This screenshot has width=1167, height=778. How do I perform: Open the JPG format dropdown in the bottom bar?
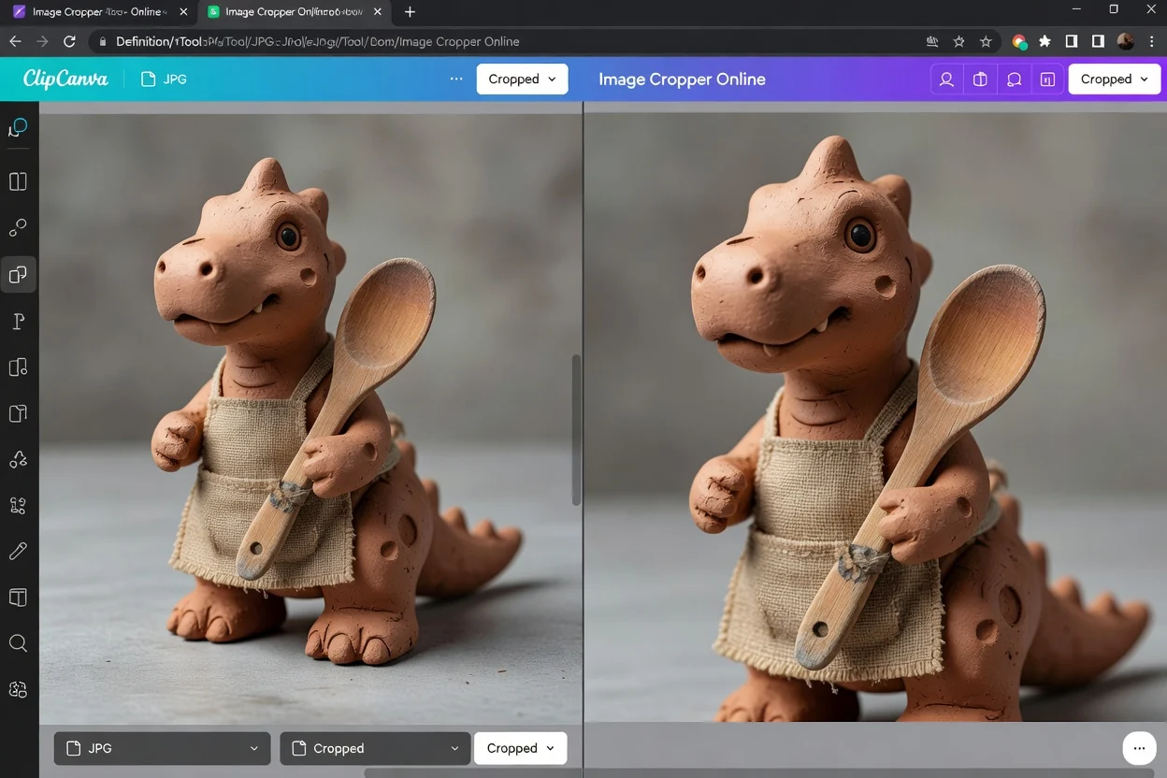[162, 748]
